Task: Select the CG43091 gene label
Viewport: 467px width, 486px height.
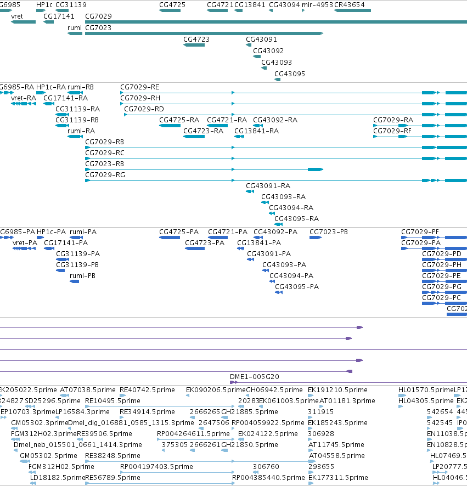Action: click(x=261, y=39)
